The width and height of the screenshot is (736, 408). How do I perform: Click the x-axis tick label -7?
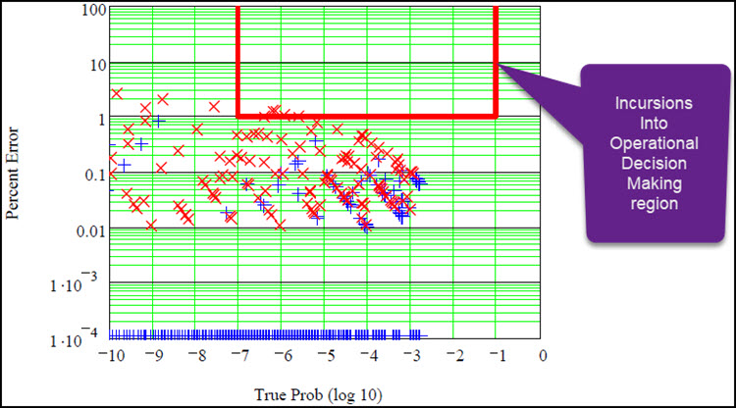click(x=237, y=355)
